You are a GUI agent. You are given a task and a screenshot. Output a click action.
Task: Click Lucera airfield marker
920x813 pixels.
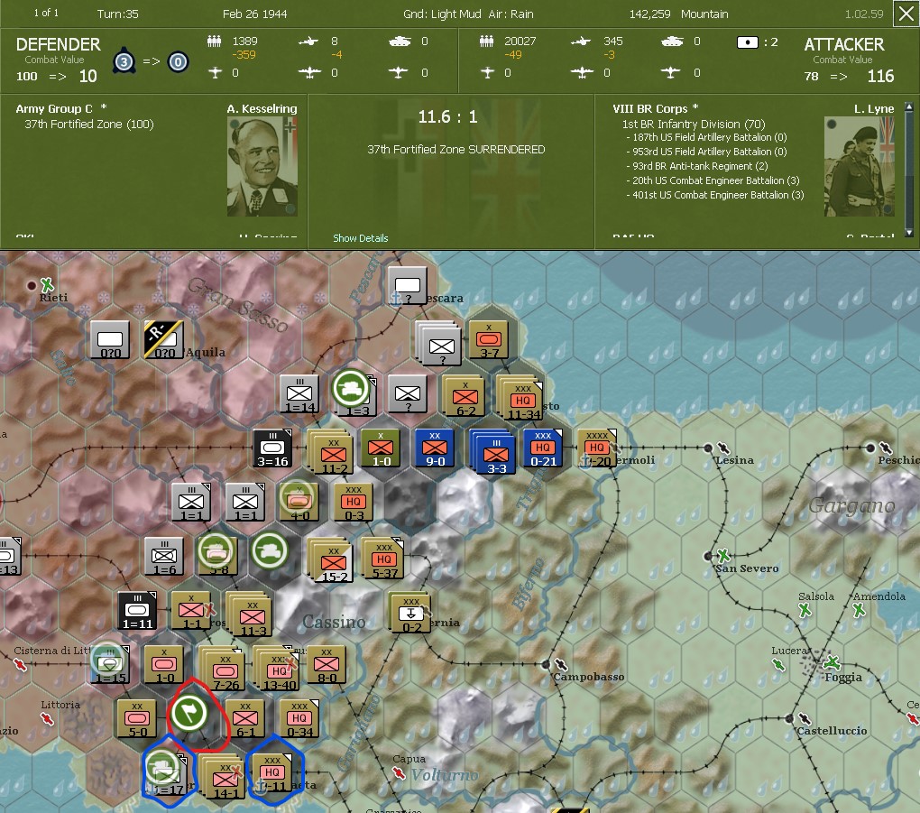point(778,664)
